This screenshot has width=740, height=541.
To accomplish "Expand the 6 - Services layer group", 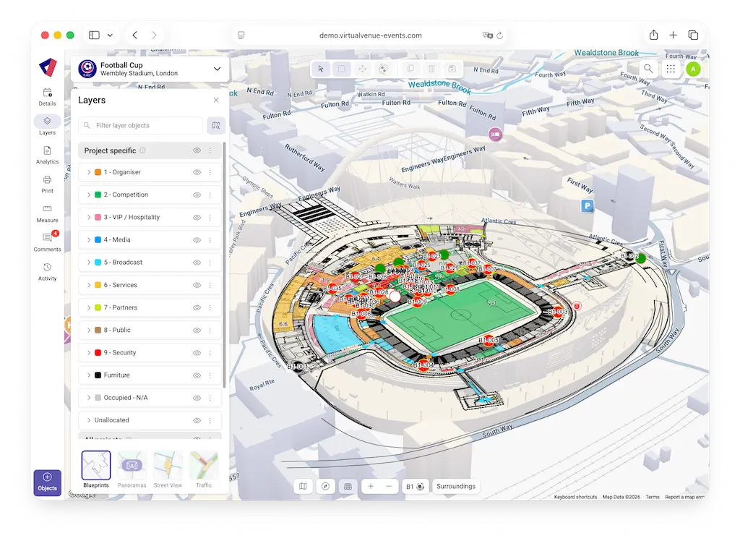I will coord(89,285).
